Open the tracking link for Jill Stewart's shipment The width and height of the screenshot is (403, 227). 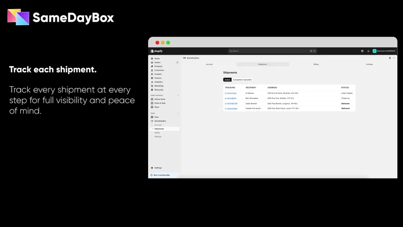231,93
